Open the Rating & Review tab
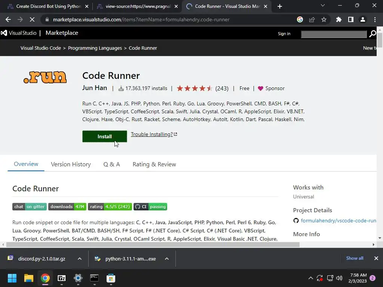 [154, 164]
